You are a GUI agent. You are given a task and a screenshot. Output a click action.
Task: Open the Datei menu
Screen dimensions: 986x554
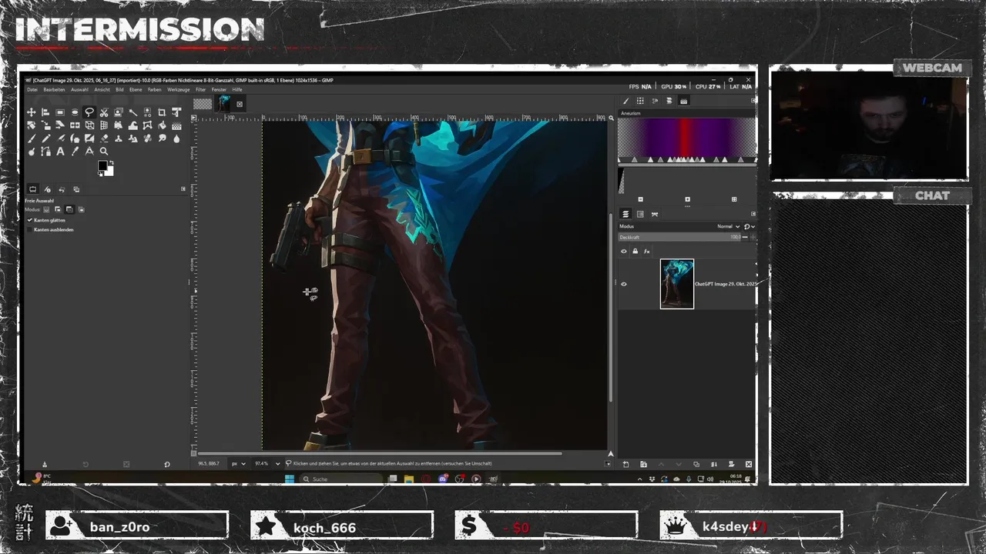coord(32,89)
